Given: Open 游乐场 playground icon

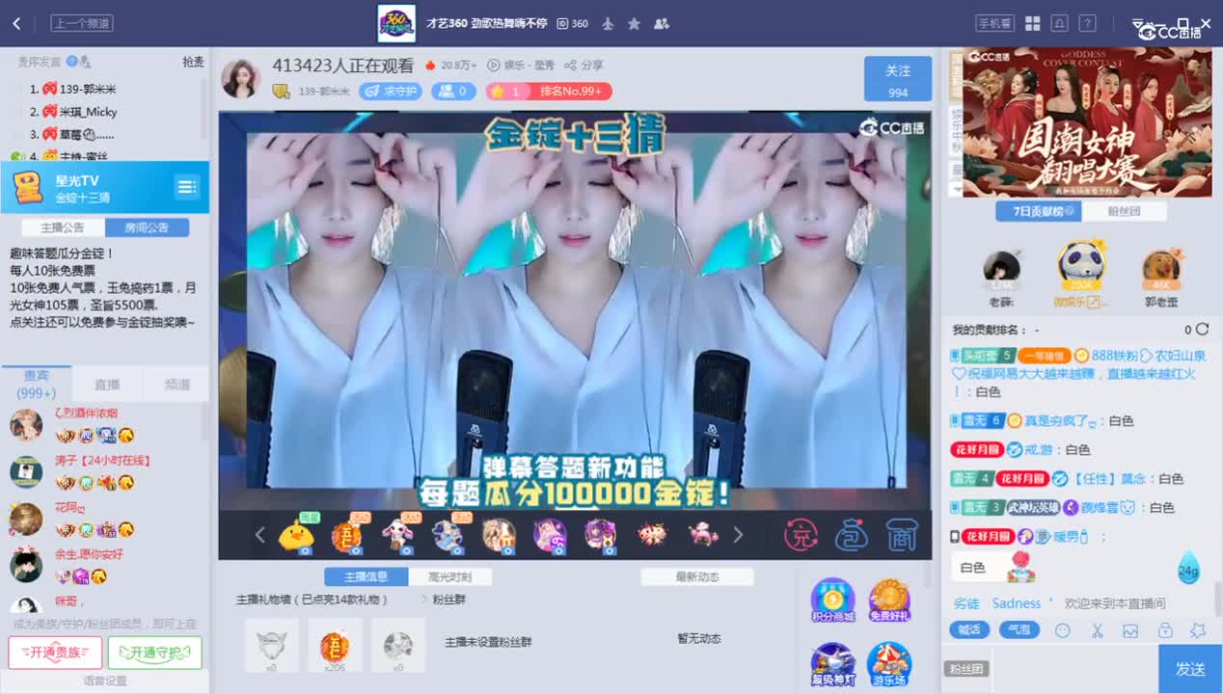Looking at the screenshot, I should pos(889,664).
